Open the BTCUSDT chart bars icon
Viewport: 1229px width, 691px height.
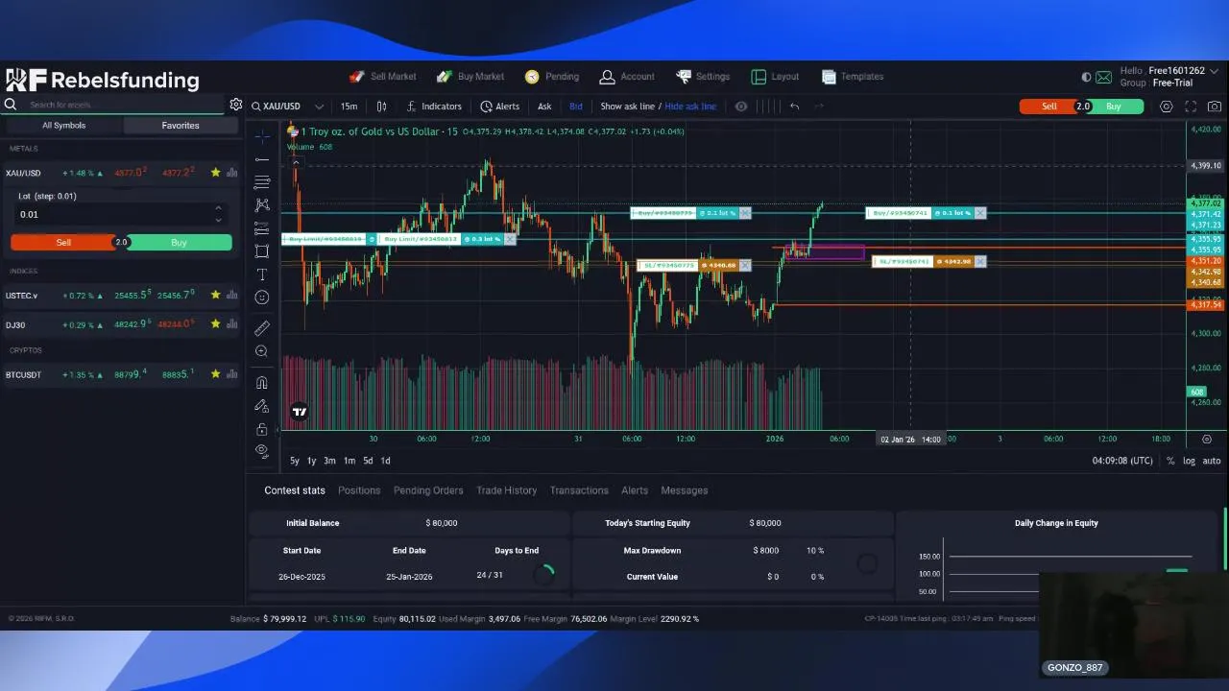232,374
